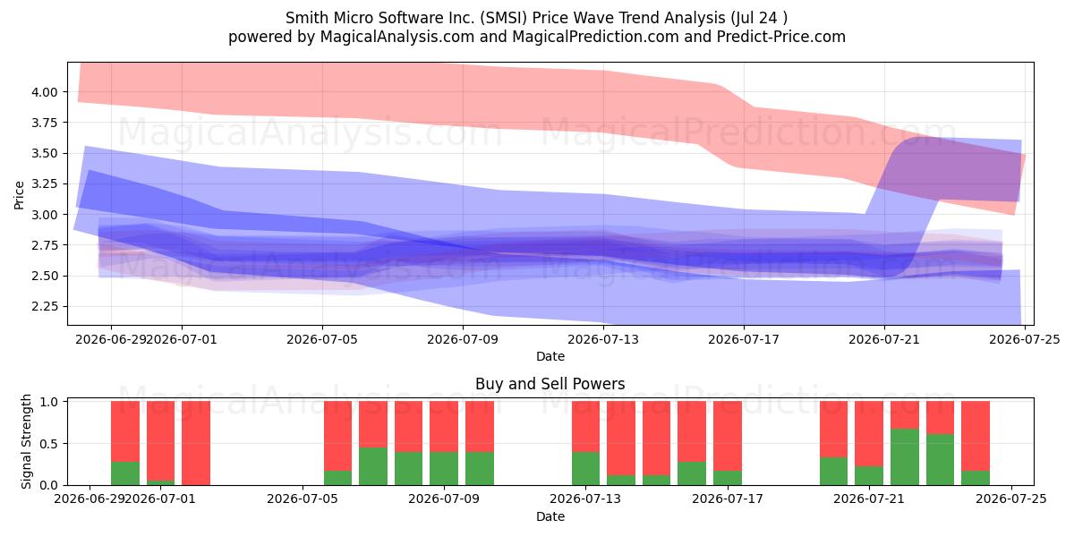Click the 0.0 signal strength tick
The height and width of the screenshot is (537, 1074).
pos(51,485)
